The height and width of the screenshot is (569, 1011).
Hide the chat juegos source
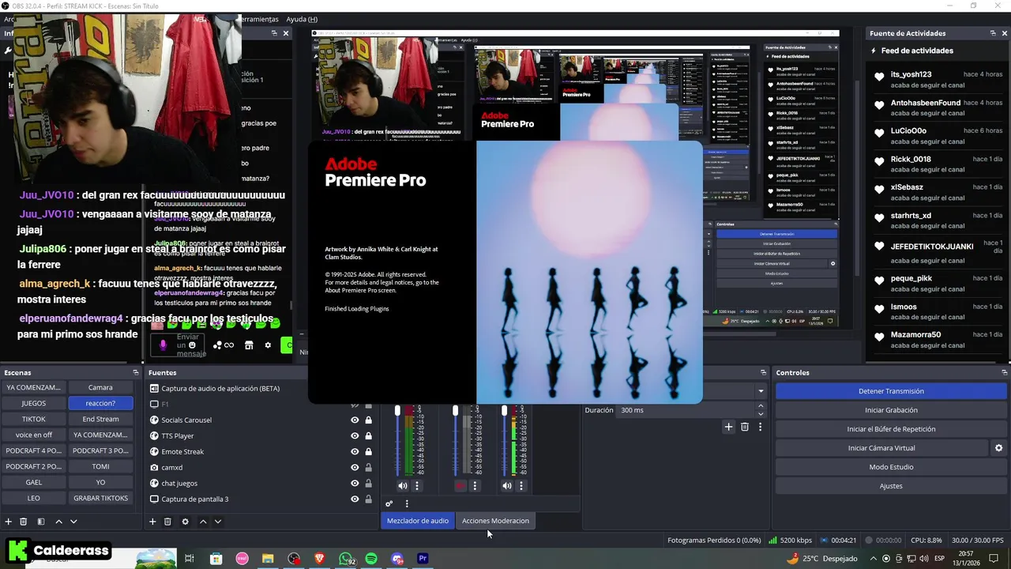tap(355, 484)
